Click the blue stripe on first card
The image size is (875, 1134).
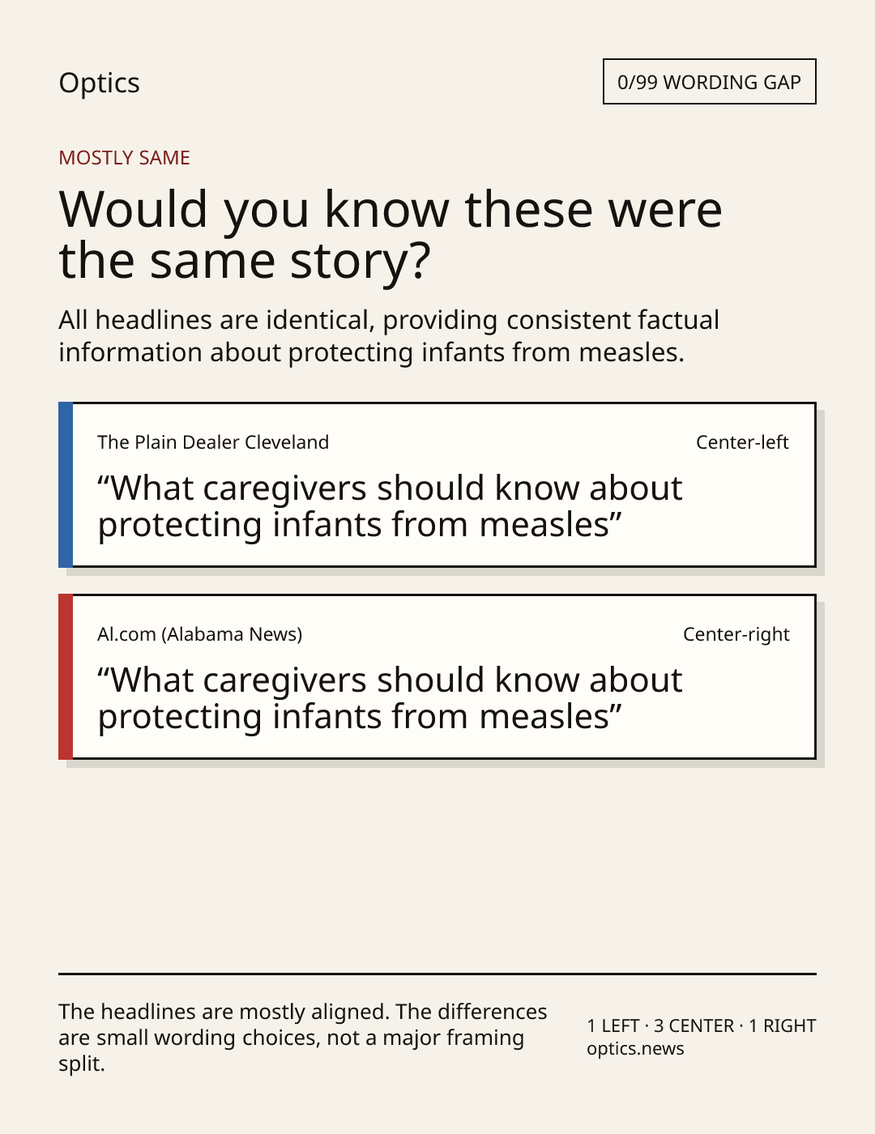[x=66, y=484]
